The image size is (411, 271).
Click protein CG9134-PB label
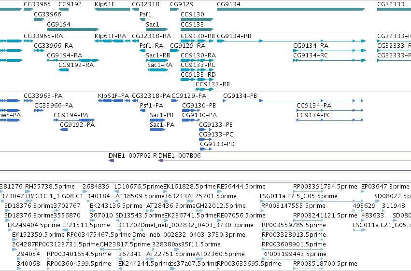pyautogui.click(x=240, y=96)
